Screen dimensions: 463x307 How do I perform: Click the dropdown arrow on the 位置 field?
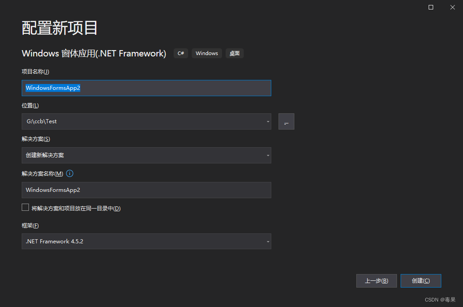point(267,121)
